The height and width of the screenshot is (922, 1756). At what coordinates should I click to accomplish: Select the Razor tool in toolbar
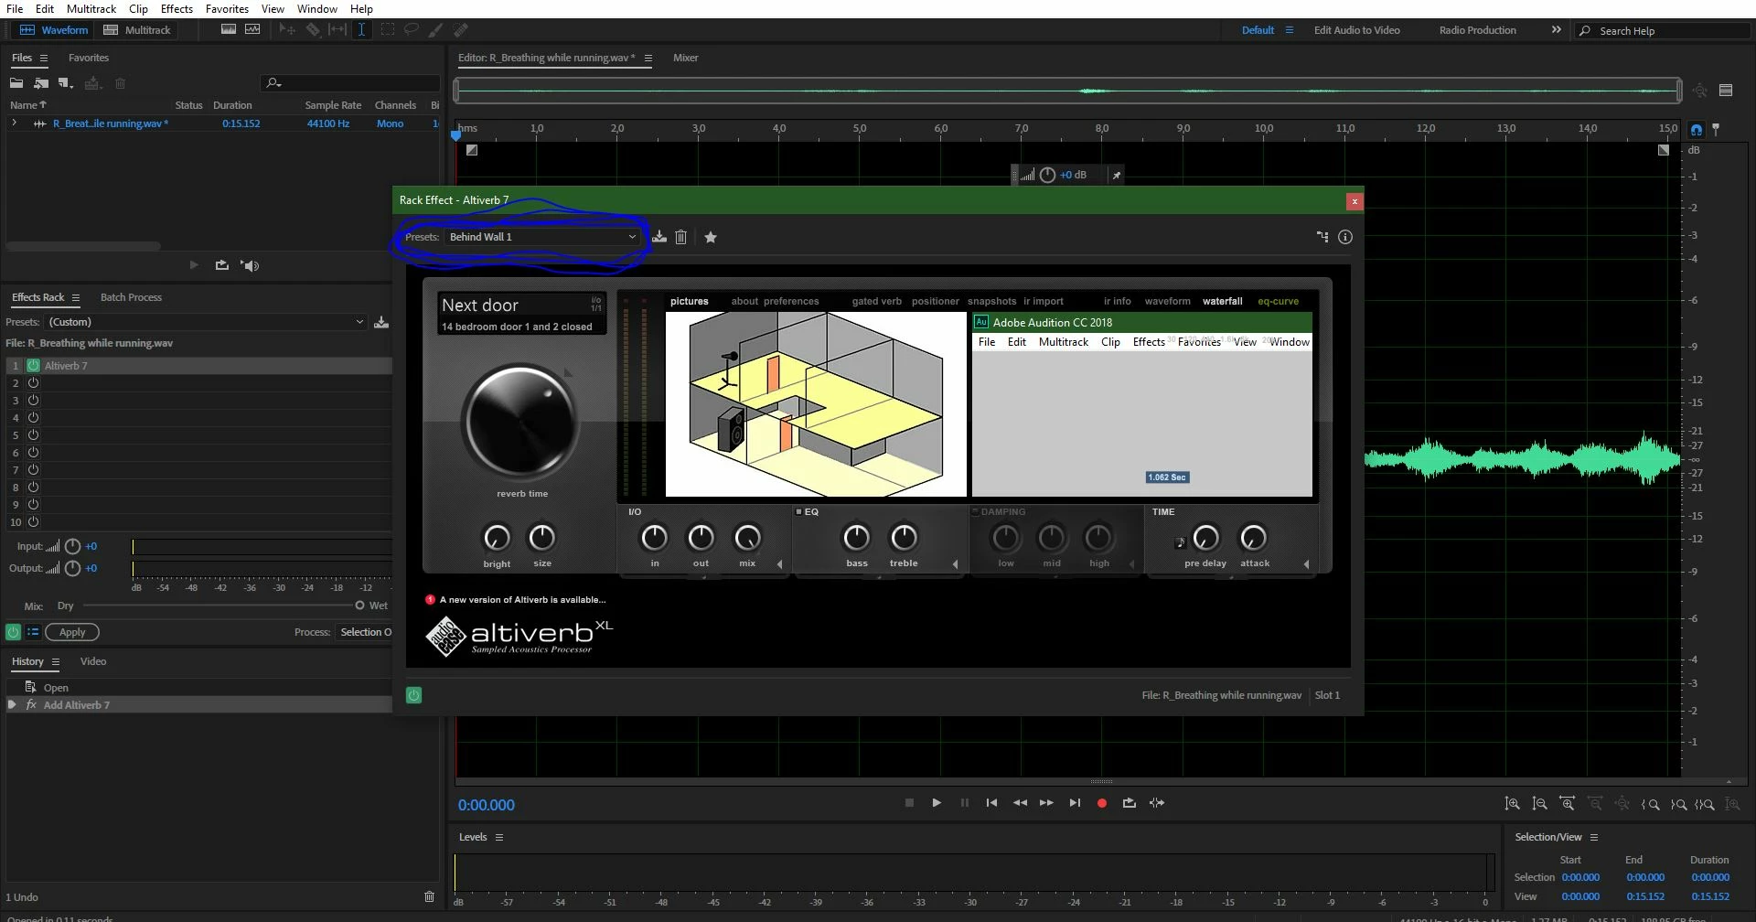tap(313, 30)
